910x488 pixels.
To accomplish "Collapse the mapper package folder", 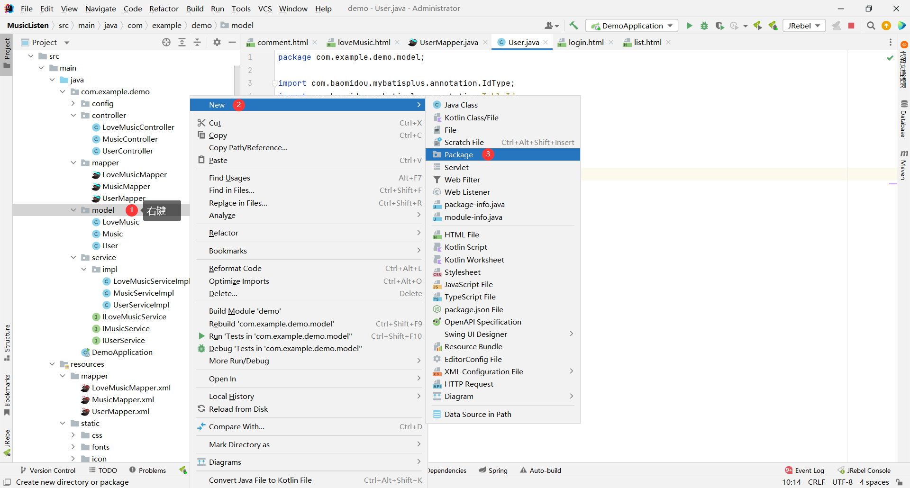I will point(73,163).
